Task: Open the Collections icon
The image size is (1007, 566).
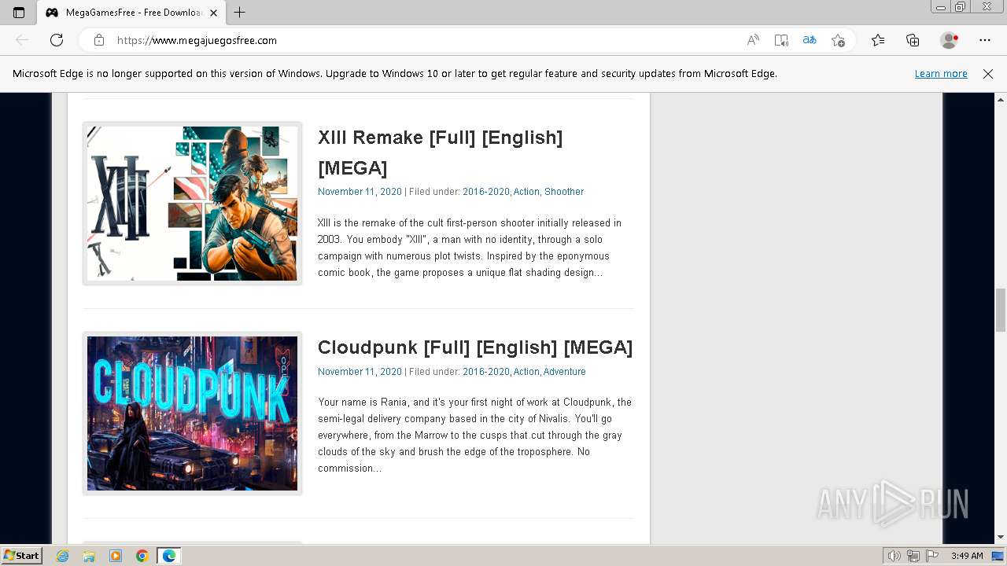Action: (x=913, y=40)
